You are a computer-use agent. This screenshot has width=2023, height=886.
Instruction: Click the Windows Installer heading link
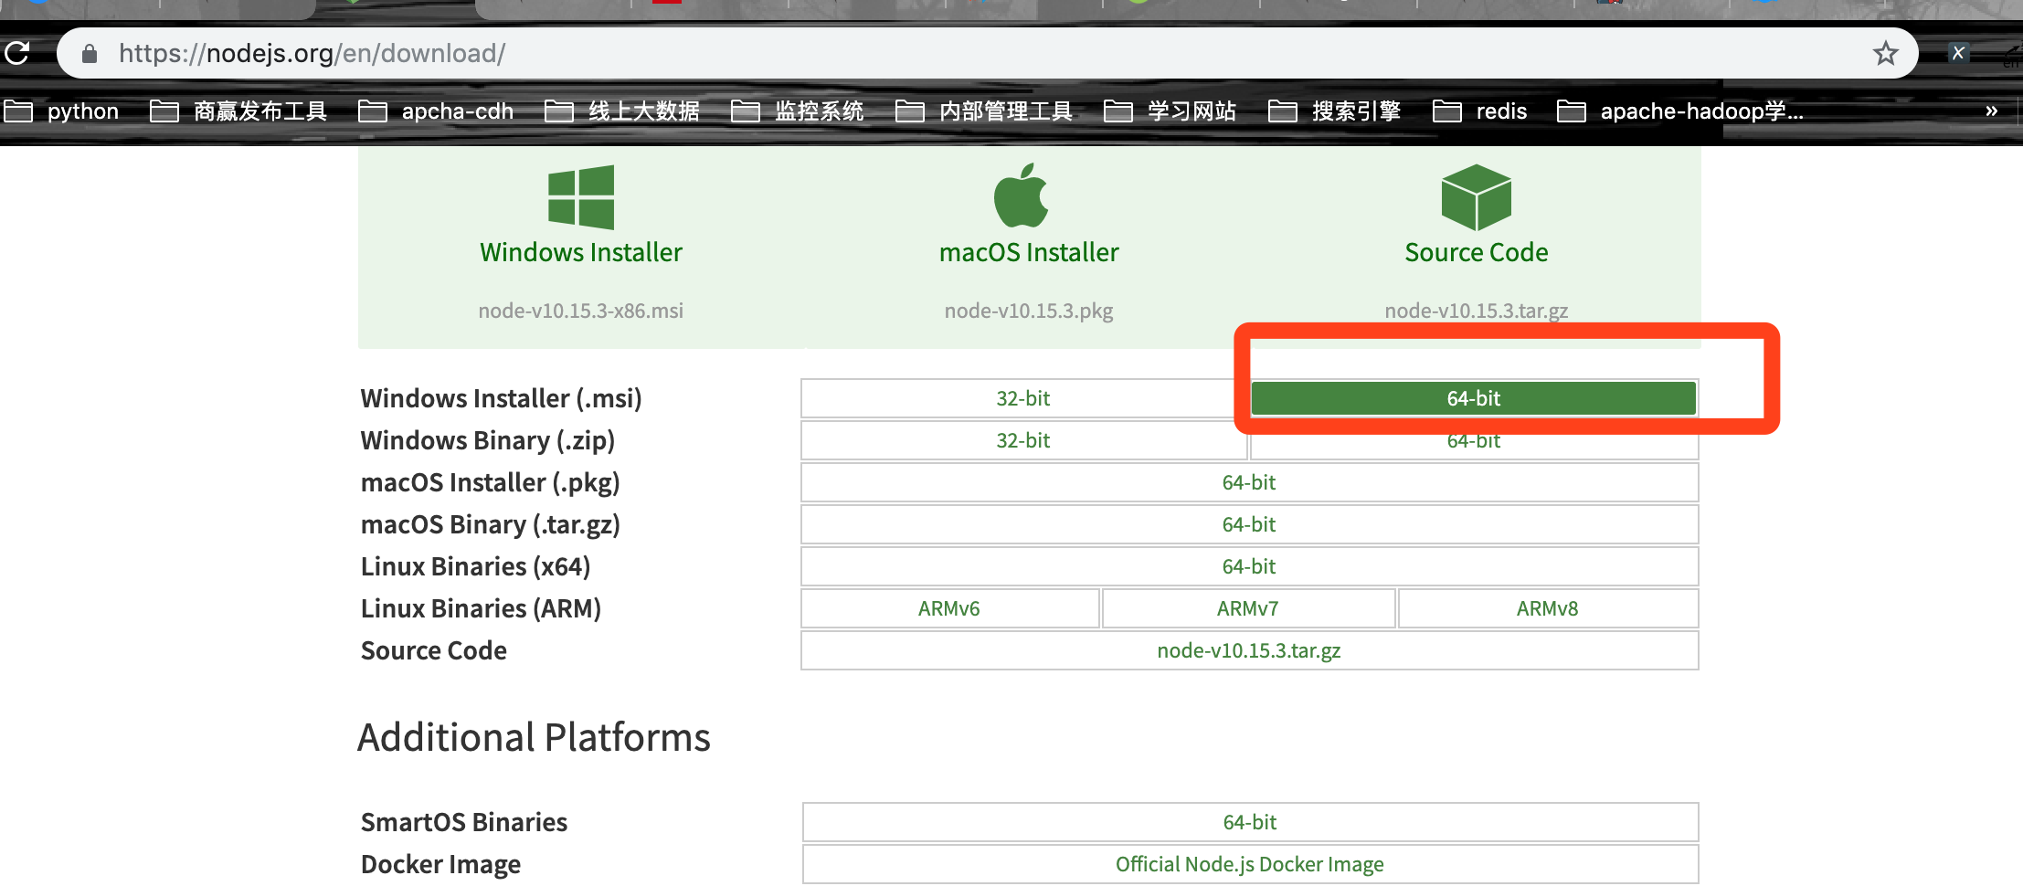(x=581, y=252)
